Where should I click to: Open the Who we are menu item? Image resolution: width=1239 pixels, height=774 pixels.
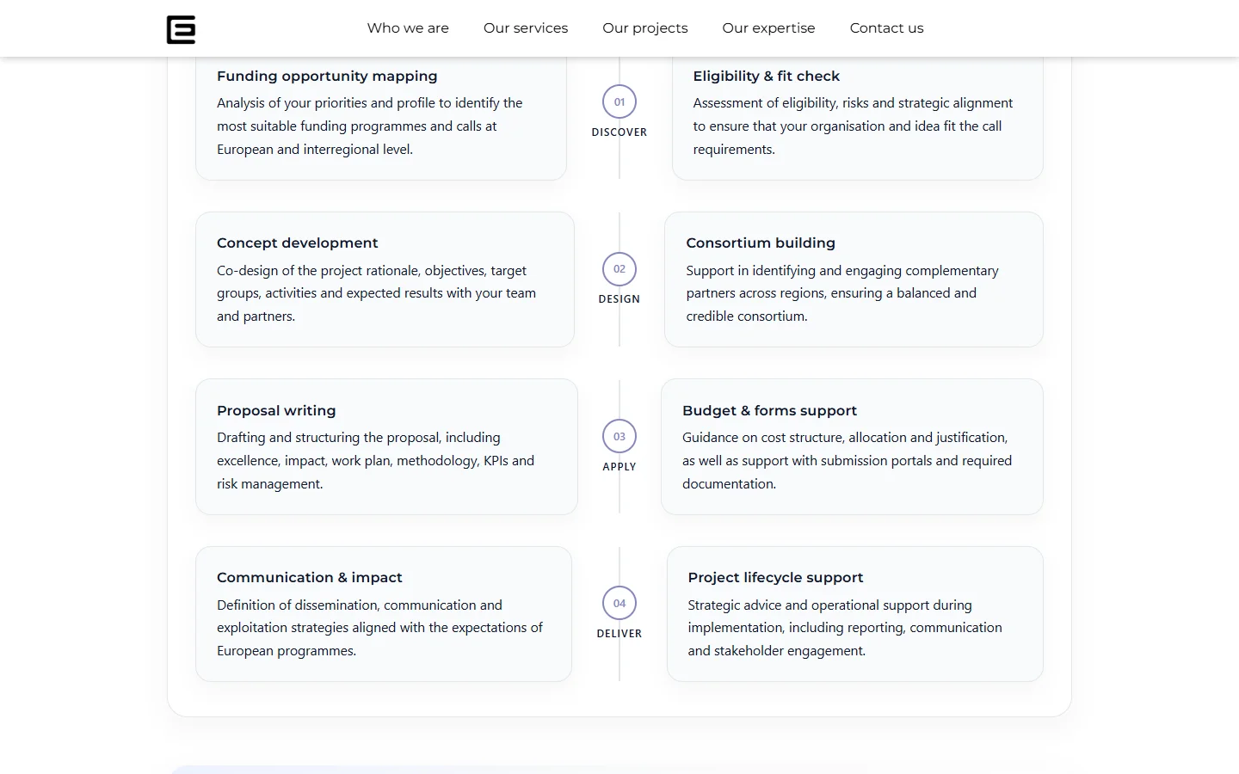pyautogui.click(x=408, y=28)
